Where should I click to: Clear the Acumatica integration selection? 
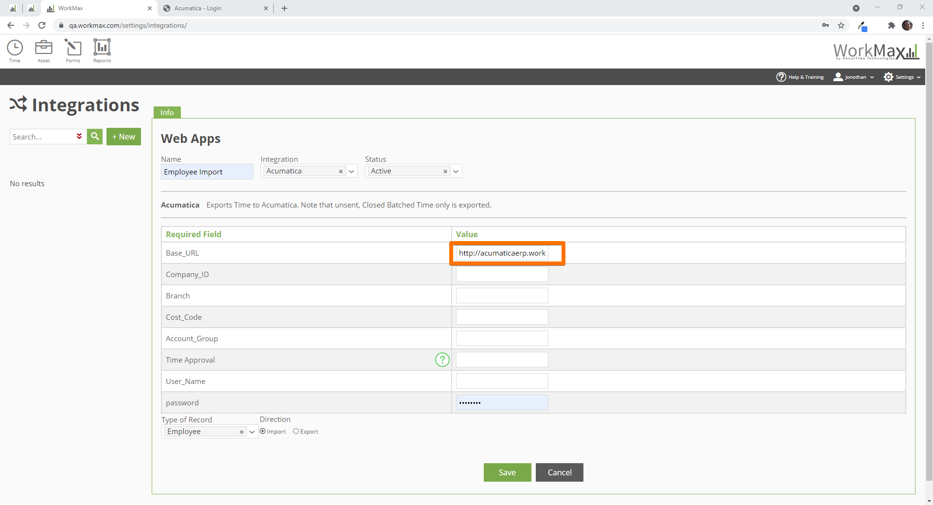point(341,172)
